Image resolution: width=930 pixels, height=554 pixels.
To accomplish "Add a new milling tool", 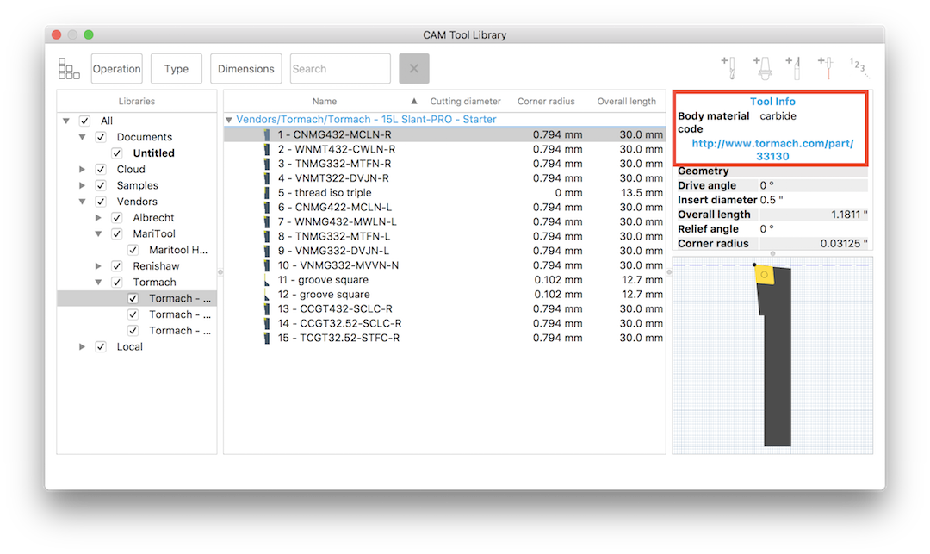I will [729, 67].
